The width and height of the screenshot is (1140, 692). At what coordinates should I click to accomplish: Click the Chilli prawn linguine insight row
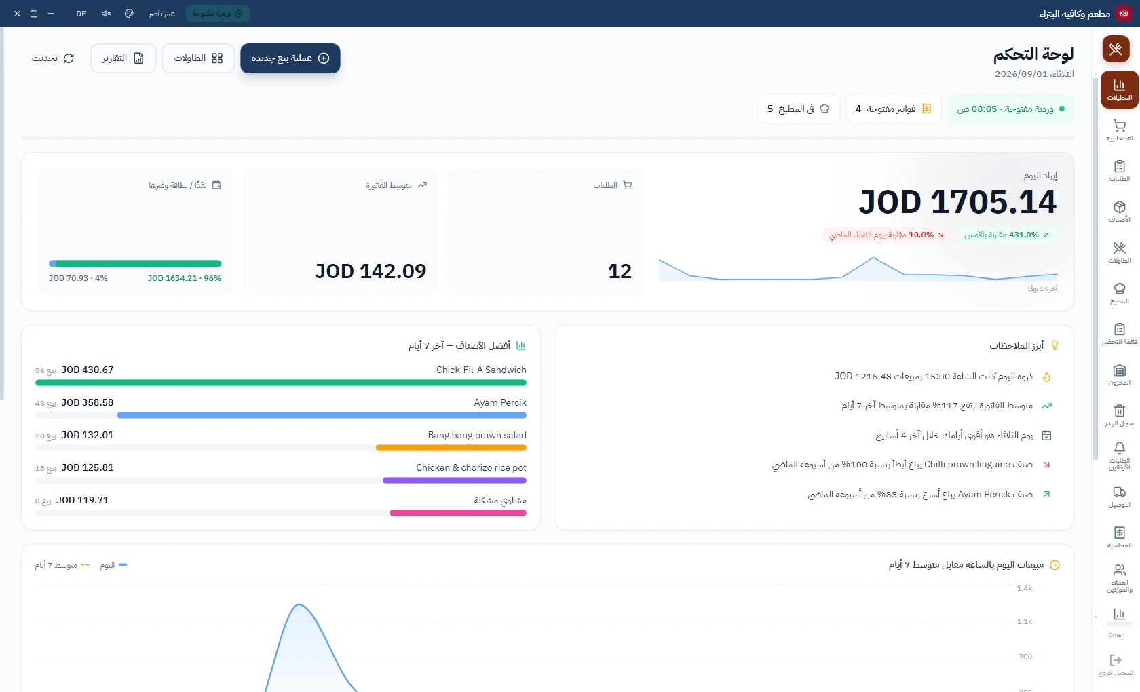911,465
